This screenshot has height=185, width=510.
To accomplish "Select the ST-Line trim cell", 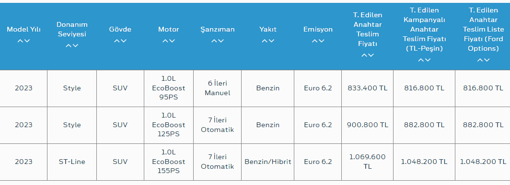I will (x=72, y=162).
